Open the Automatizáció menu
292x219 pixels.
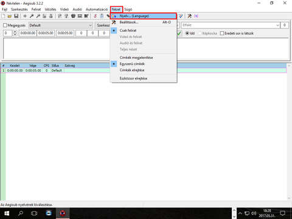tap(97, 9)
